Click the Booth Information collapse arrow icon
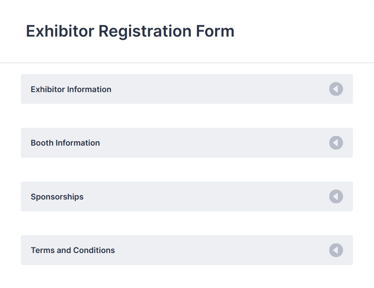The width and height of the screenshot is (374, 288). (x=336, y=143)
